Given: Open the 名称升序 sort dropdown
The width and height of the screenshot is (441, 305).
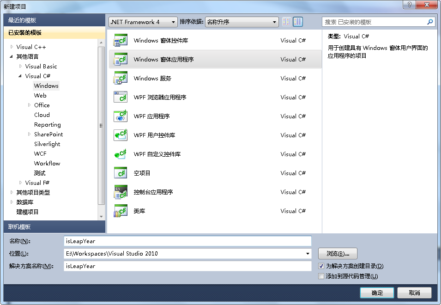Looking at the screenshot, I should point(242,22).
